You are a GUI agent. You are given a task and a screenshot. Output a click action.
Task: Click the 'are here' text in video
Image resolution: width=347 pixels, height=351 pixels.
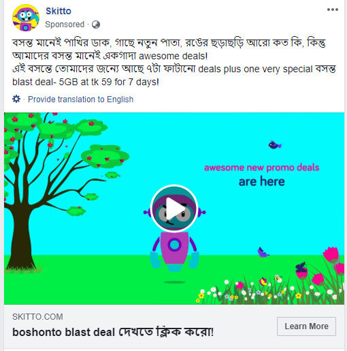pos(262,181)
